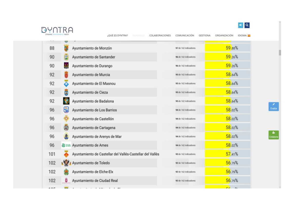Open the search magnifier icon
Viewport: 300px width, 212px height.
[247, 25]
